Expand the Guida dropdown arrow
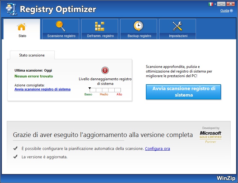 coord(231,10)
